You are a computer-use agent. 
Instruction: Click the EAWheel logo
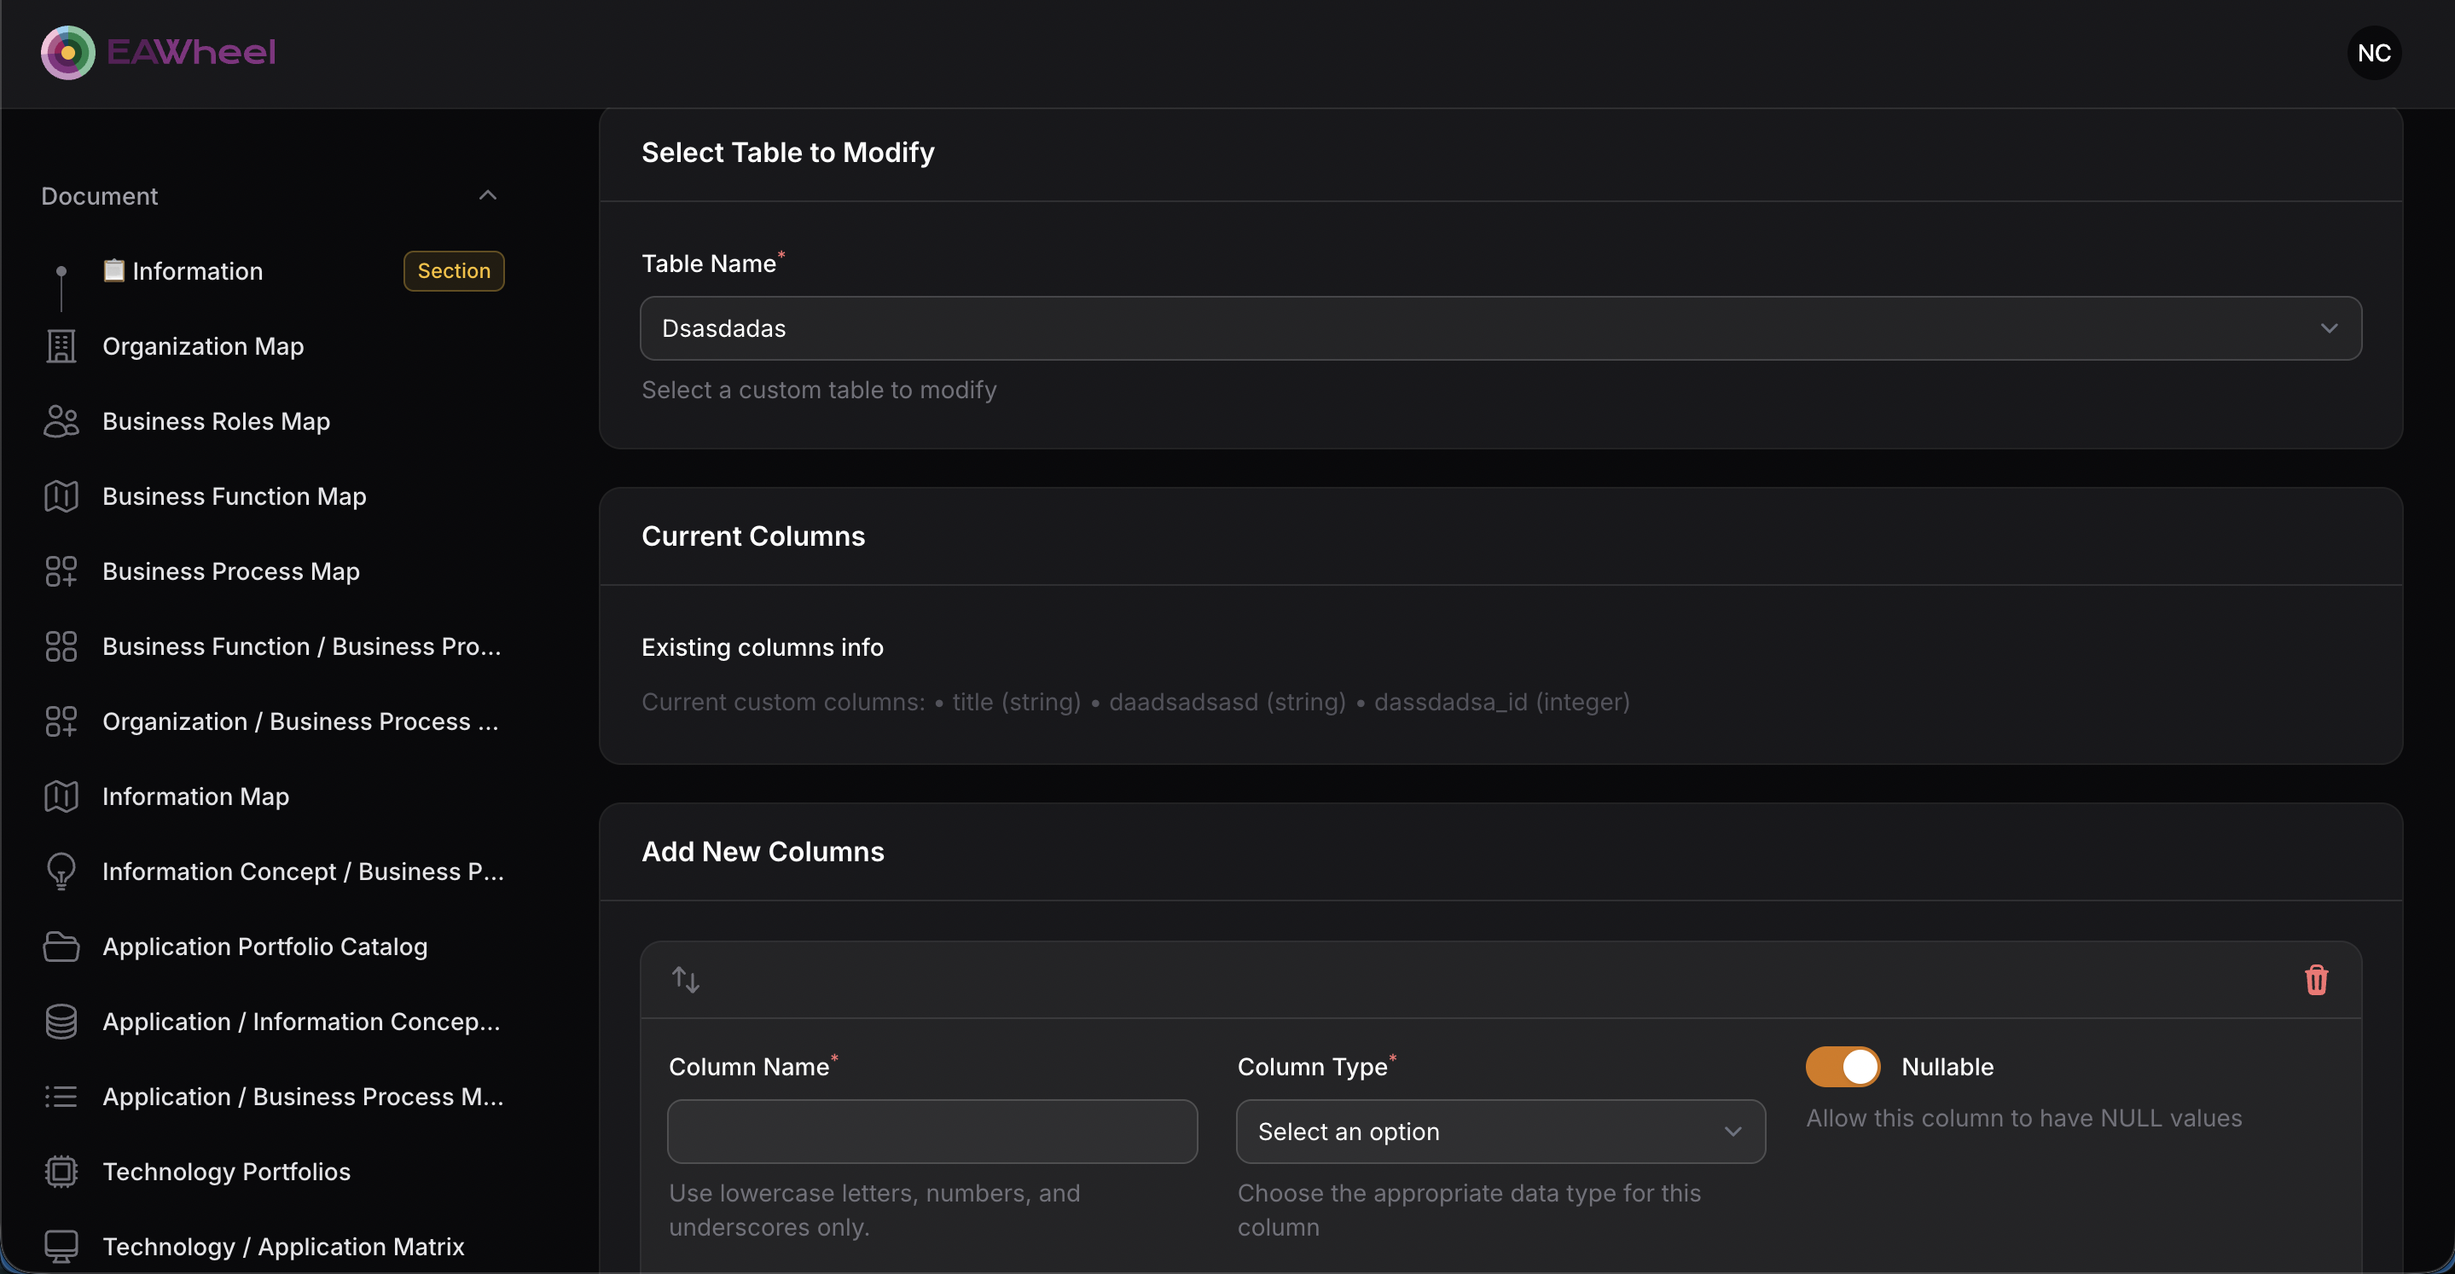point(158,52)
